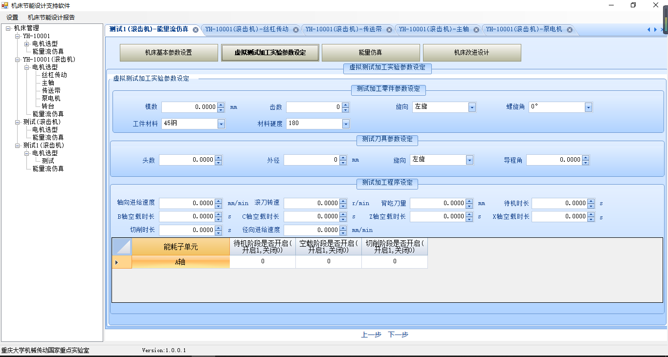Increase 模数 value with the up spinner

point(221,105)
